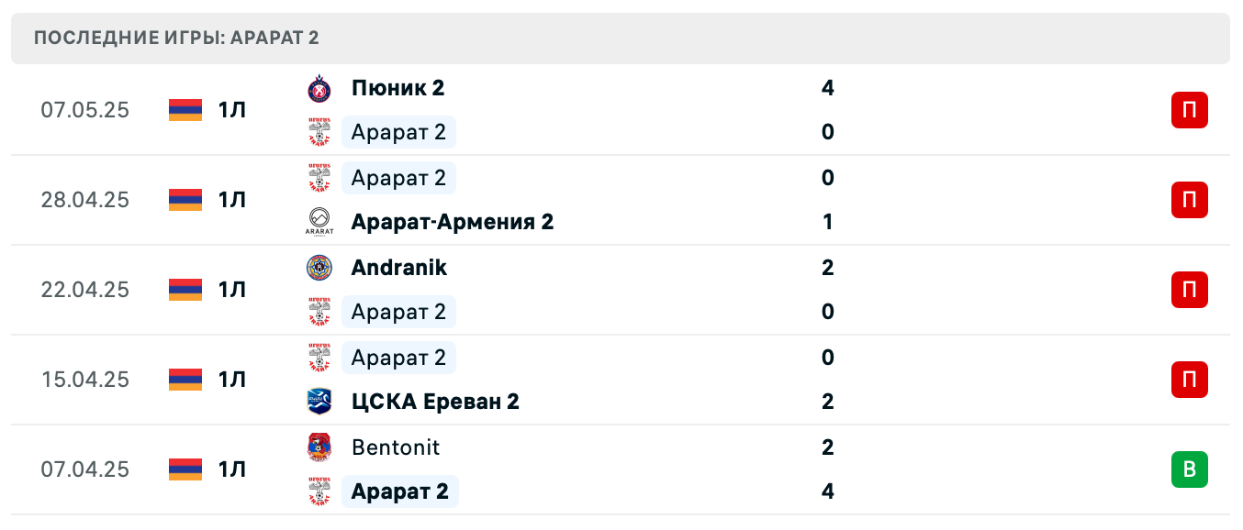
Task: Click the green В badge for the Bentonit match
Action: tap(1190, 469)
